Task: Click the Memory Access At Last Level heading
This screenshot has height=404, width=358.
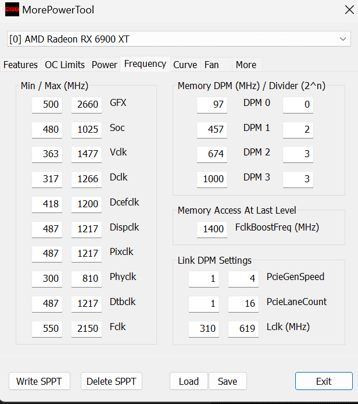Action: tap(237, 210)
